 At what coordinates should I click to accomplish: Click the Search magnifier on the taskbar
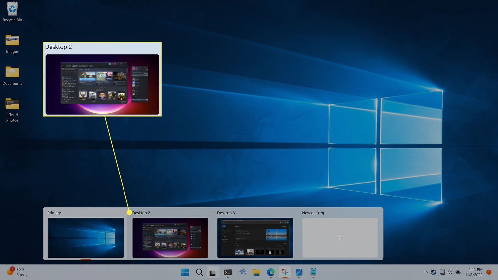[199, 272]
